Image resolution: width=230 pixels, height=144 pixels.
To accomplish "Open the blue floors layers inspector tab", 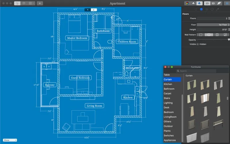I will [x=201, y=9].
